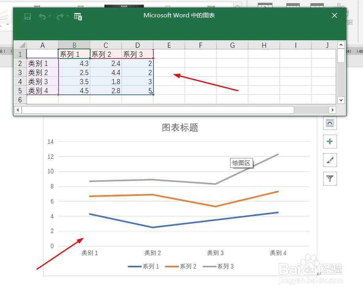This screenshot has height=293, width=363.
Task: Click the Undo arrow icon
Action: pos(42,17)
